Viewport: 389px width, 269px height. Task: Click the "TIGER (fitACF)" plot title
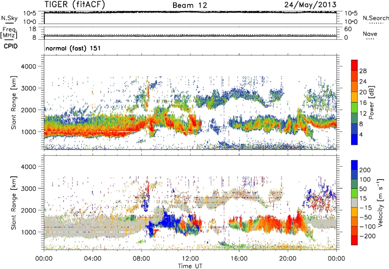(74, 4)
